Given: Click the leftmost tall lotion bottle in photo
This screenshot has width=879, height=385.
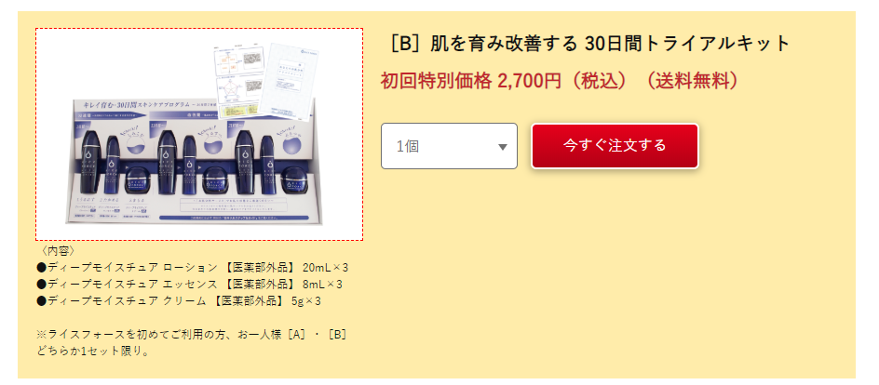Looking at the screenshot, I should pyautogui.click(x=91, y=160).
